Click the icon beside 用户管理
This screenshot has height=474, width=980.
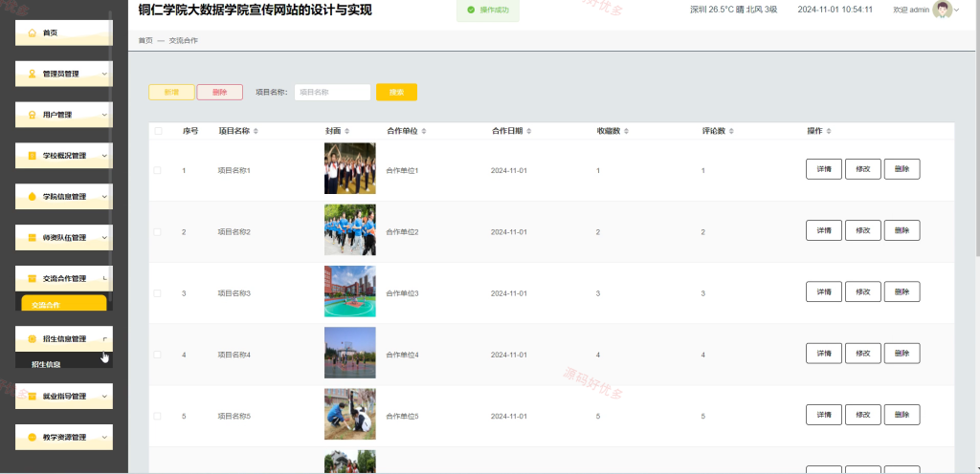pyautogui.click(x=32, y=115)
